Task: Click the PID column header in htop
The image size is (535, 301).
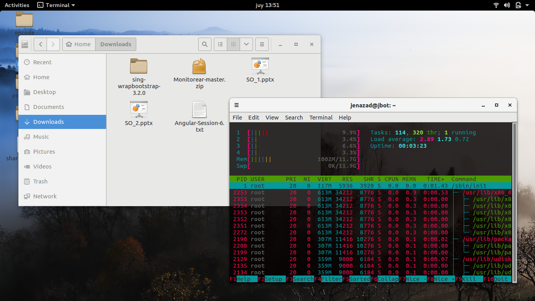Action: click(242, 179)
